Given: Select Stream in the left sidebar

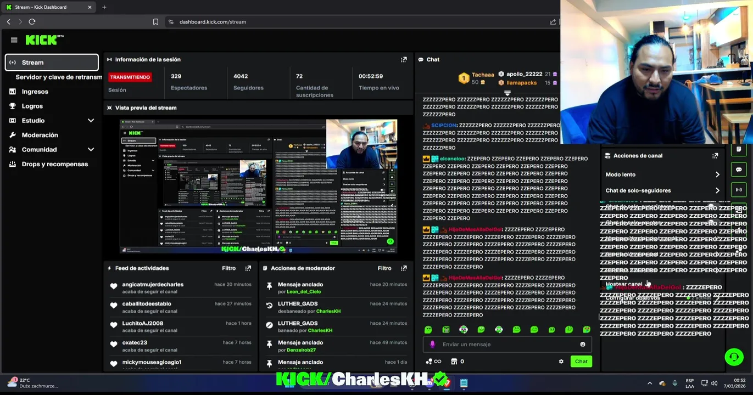Looking at the screenshot, I should [52, 63].
